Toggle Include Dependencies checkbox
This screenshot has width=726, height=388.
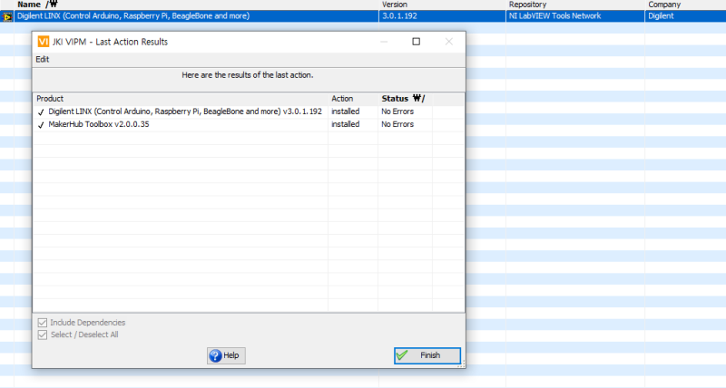(x=42, y=323)
